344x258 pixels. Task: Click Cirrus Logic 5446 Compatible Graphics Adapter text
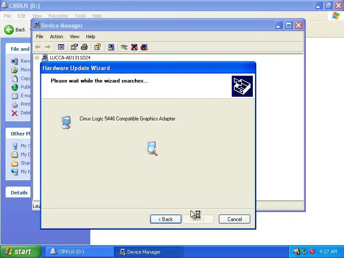tap(127, 119)
